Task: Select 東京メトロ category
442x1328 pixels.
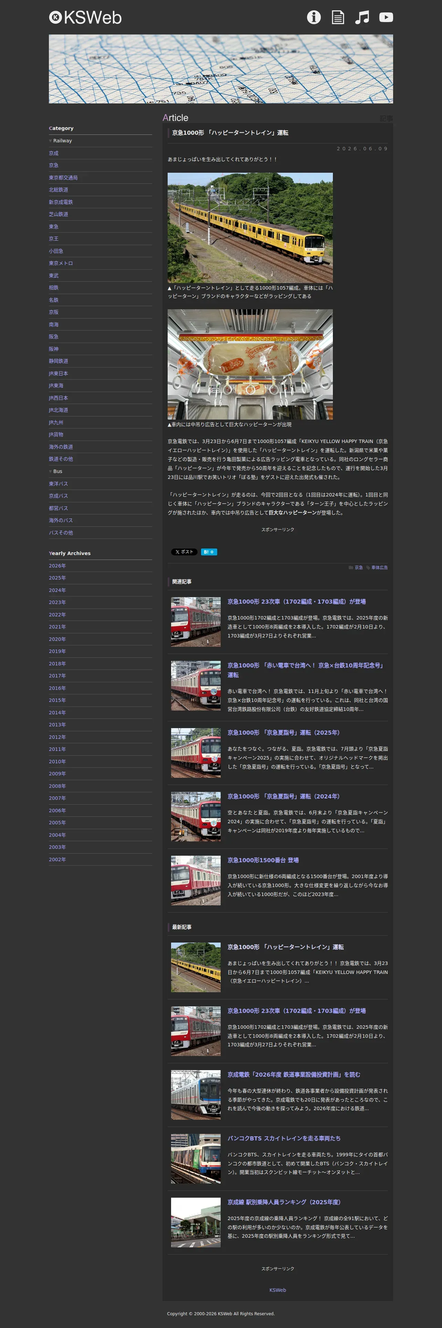Action: click(x=61, y=263)
